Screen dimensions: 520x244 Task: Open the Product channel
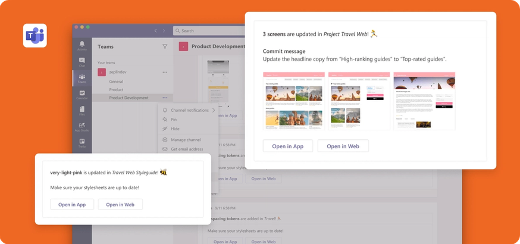[x=116, y=89]
